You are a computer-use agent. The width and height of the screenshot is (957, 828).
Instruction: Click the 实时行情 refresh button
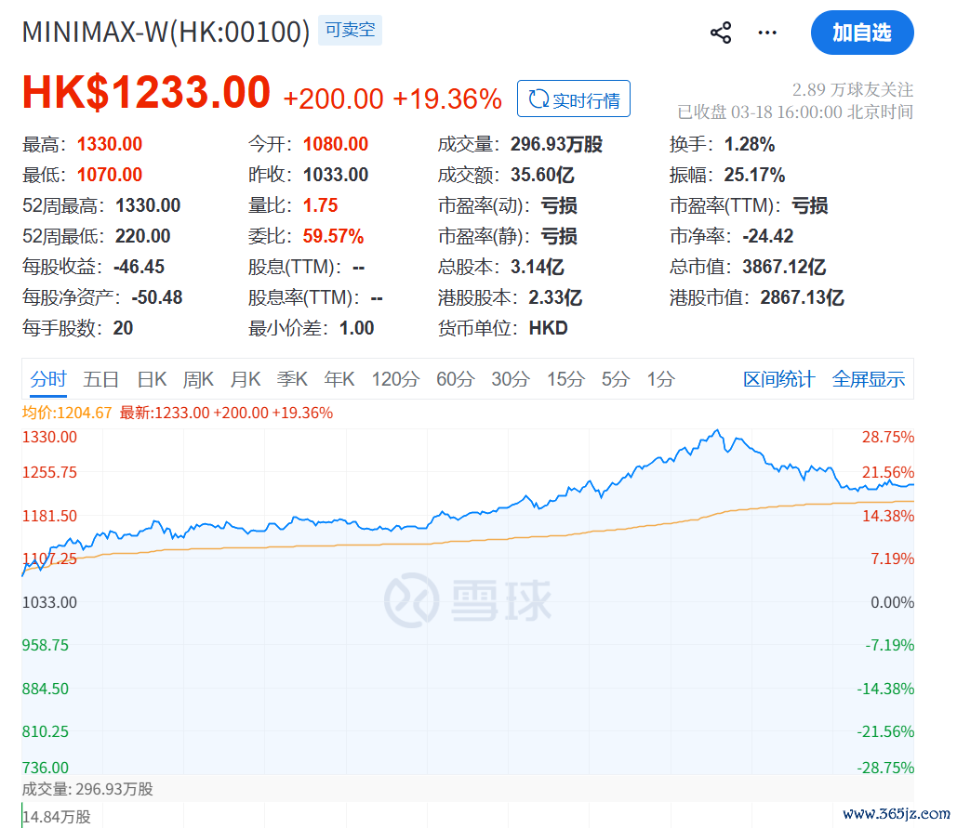point(574,99)
